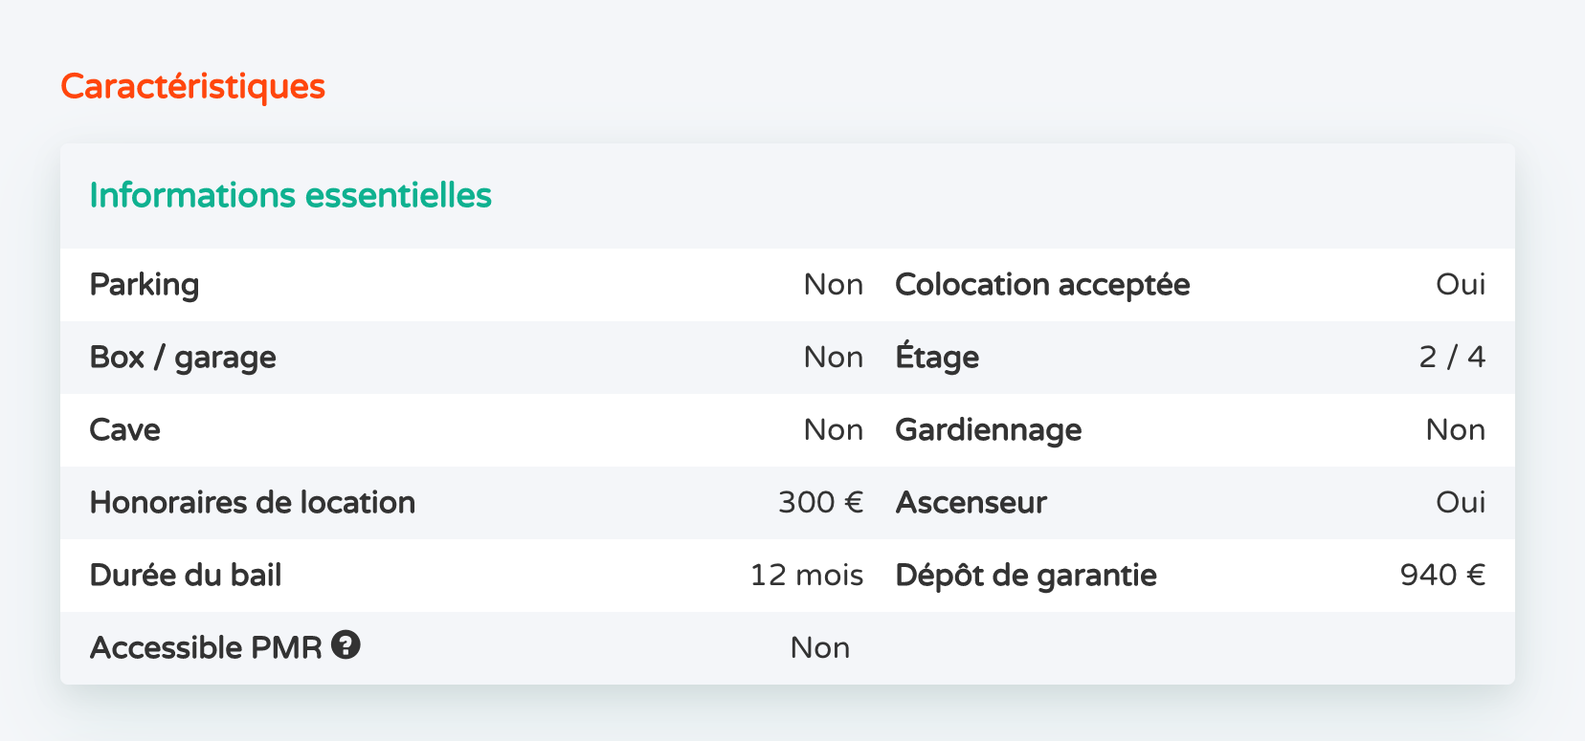The height and width of the screenshot is (741, 1585).
Task: Select the 12 mois lease value
Action: (806, 576)
